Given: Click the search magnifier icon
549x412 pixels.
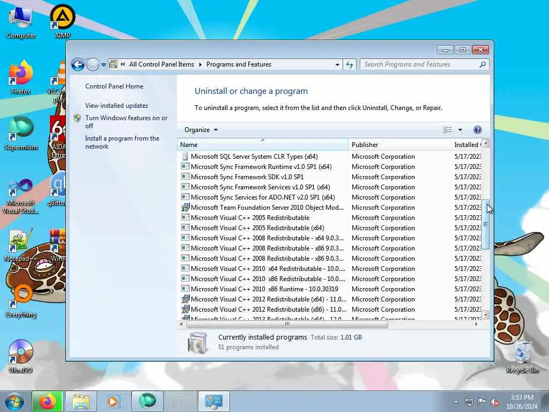Looking at the screenshot, I should pyautogui.click(x=483, y=64).
